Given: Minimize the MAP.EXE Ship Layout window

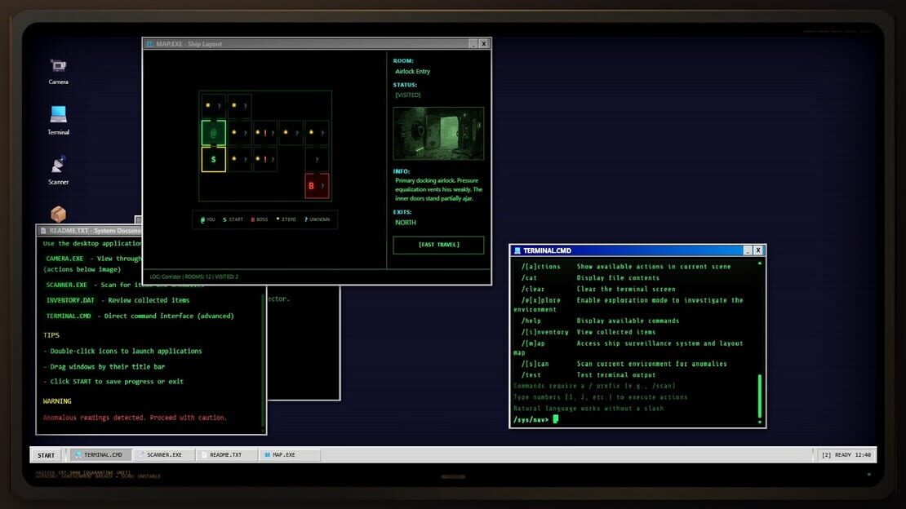Looking at the screenshot, I should [x=473, y=44].
